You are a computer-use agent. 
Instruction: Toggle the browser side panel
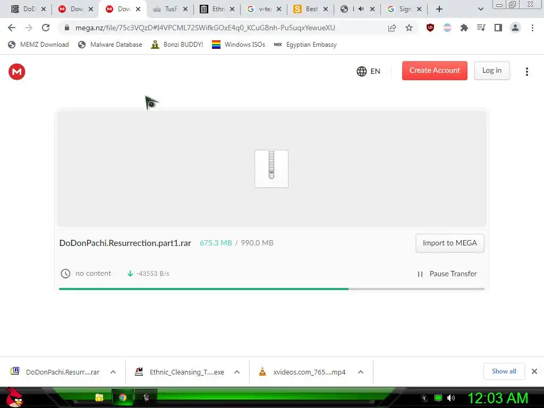click(498, 28)
